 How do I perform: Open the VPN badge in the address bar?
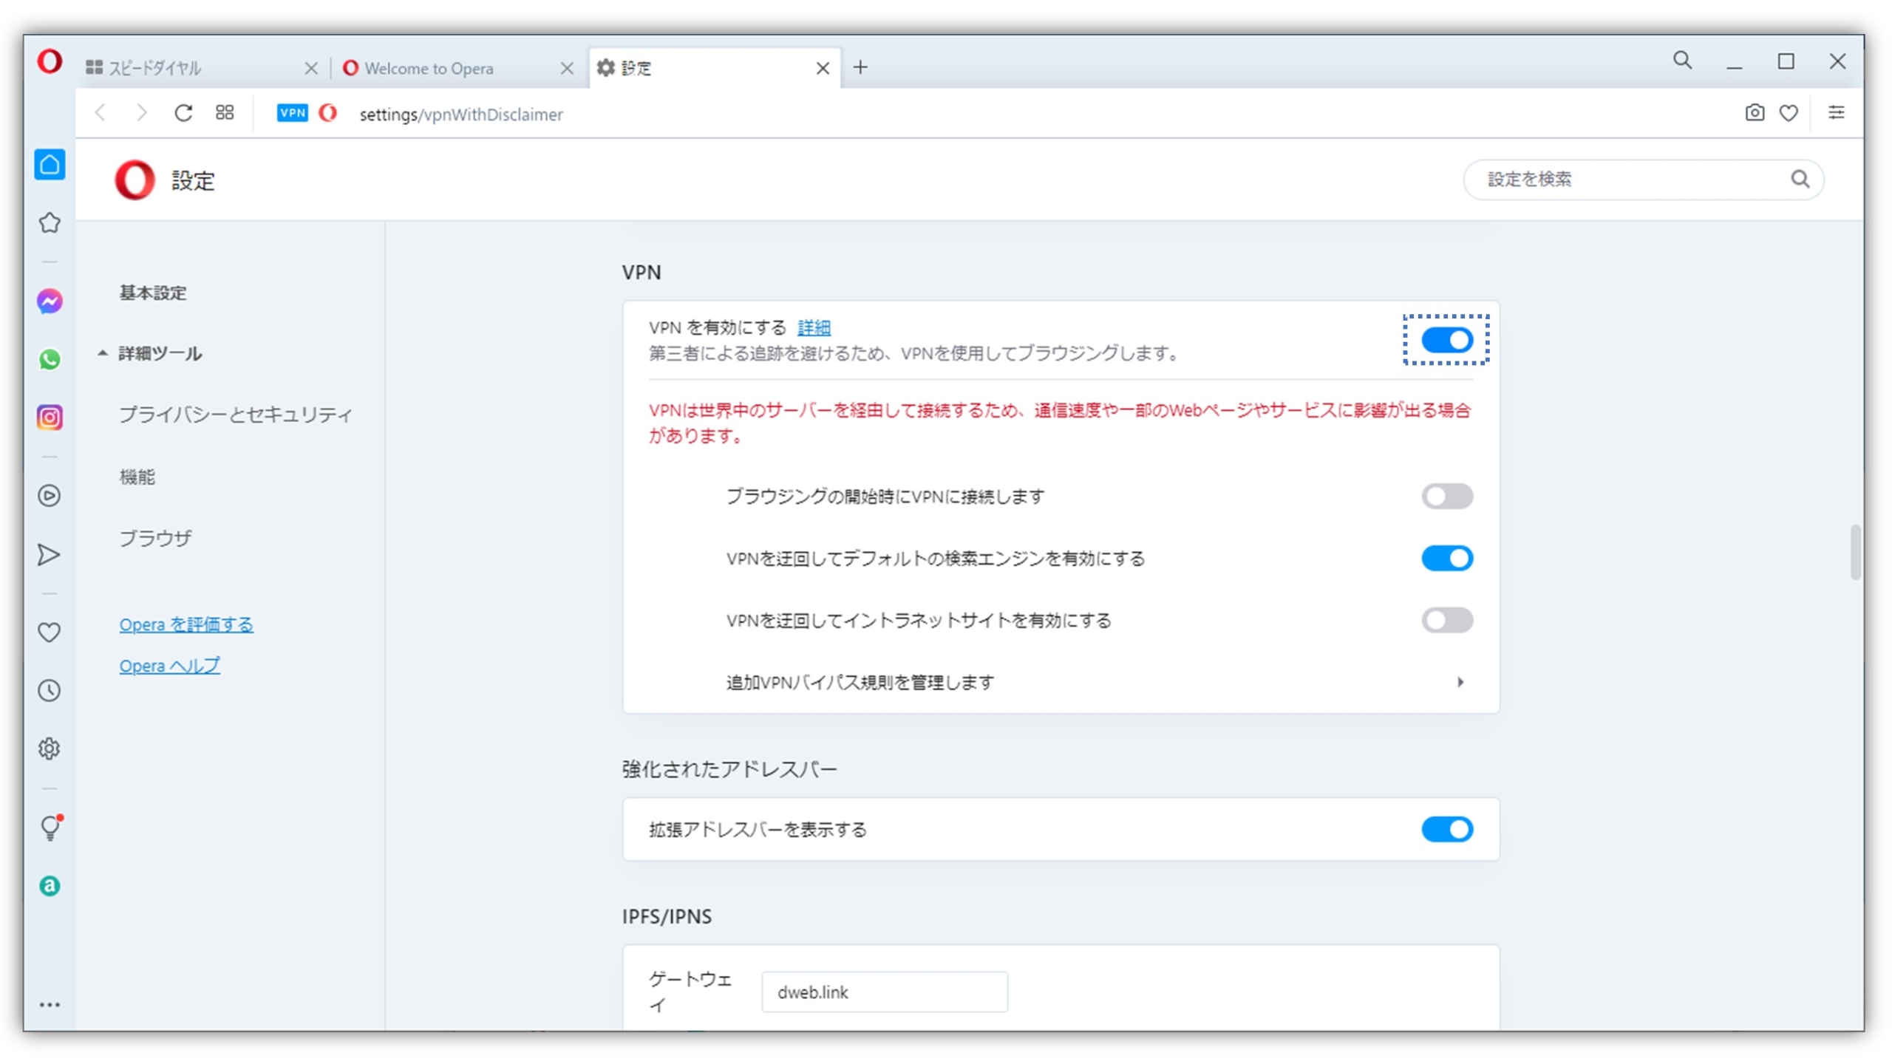pyautogui.click(x=293, y=113)
